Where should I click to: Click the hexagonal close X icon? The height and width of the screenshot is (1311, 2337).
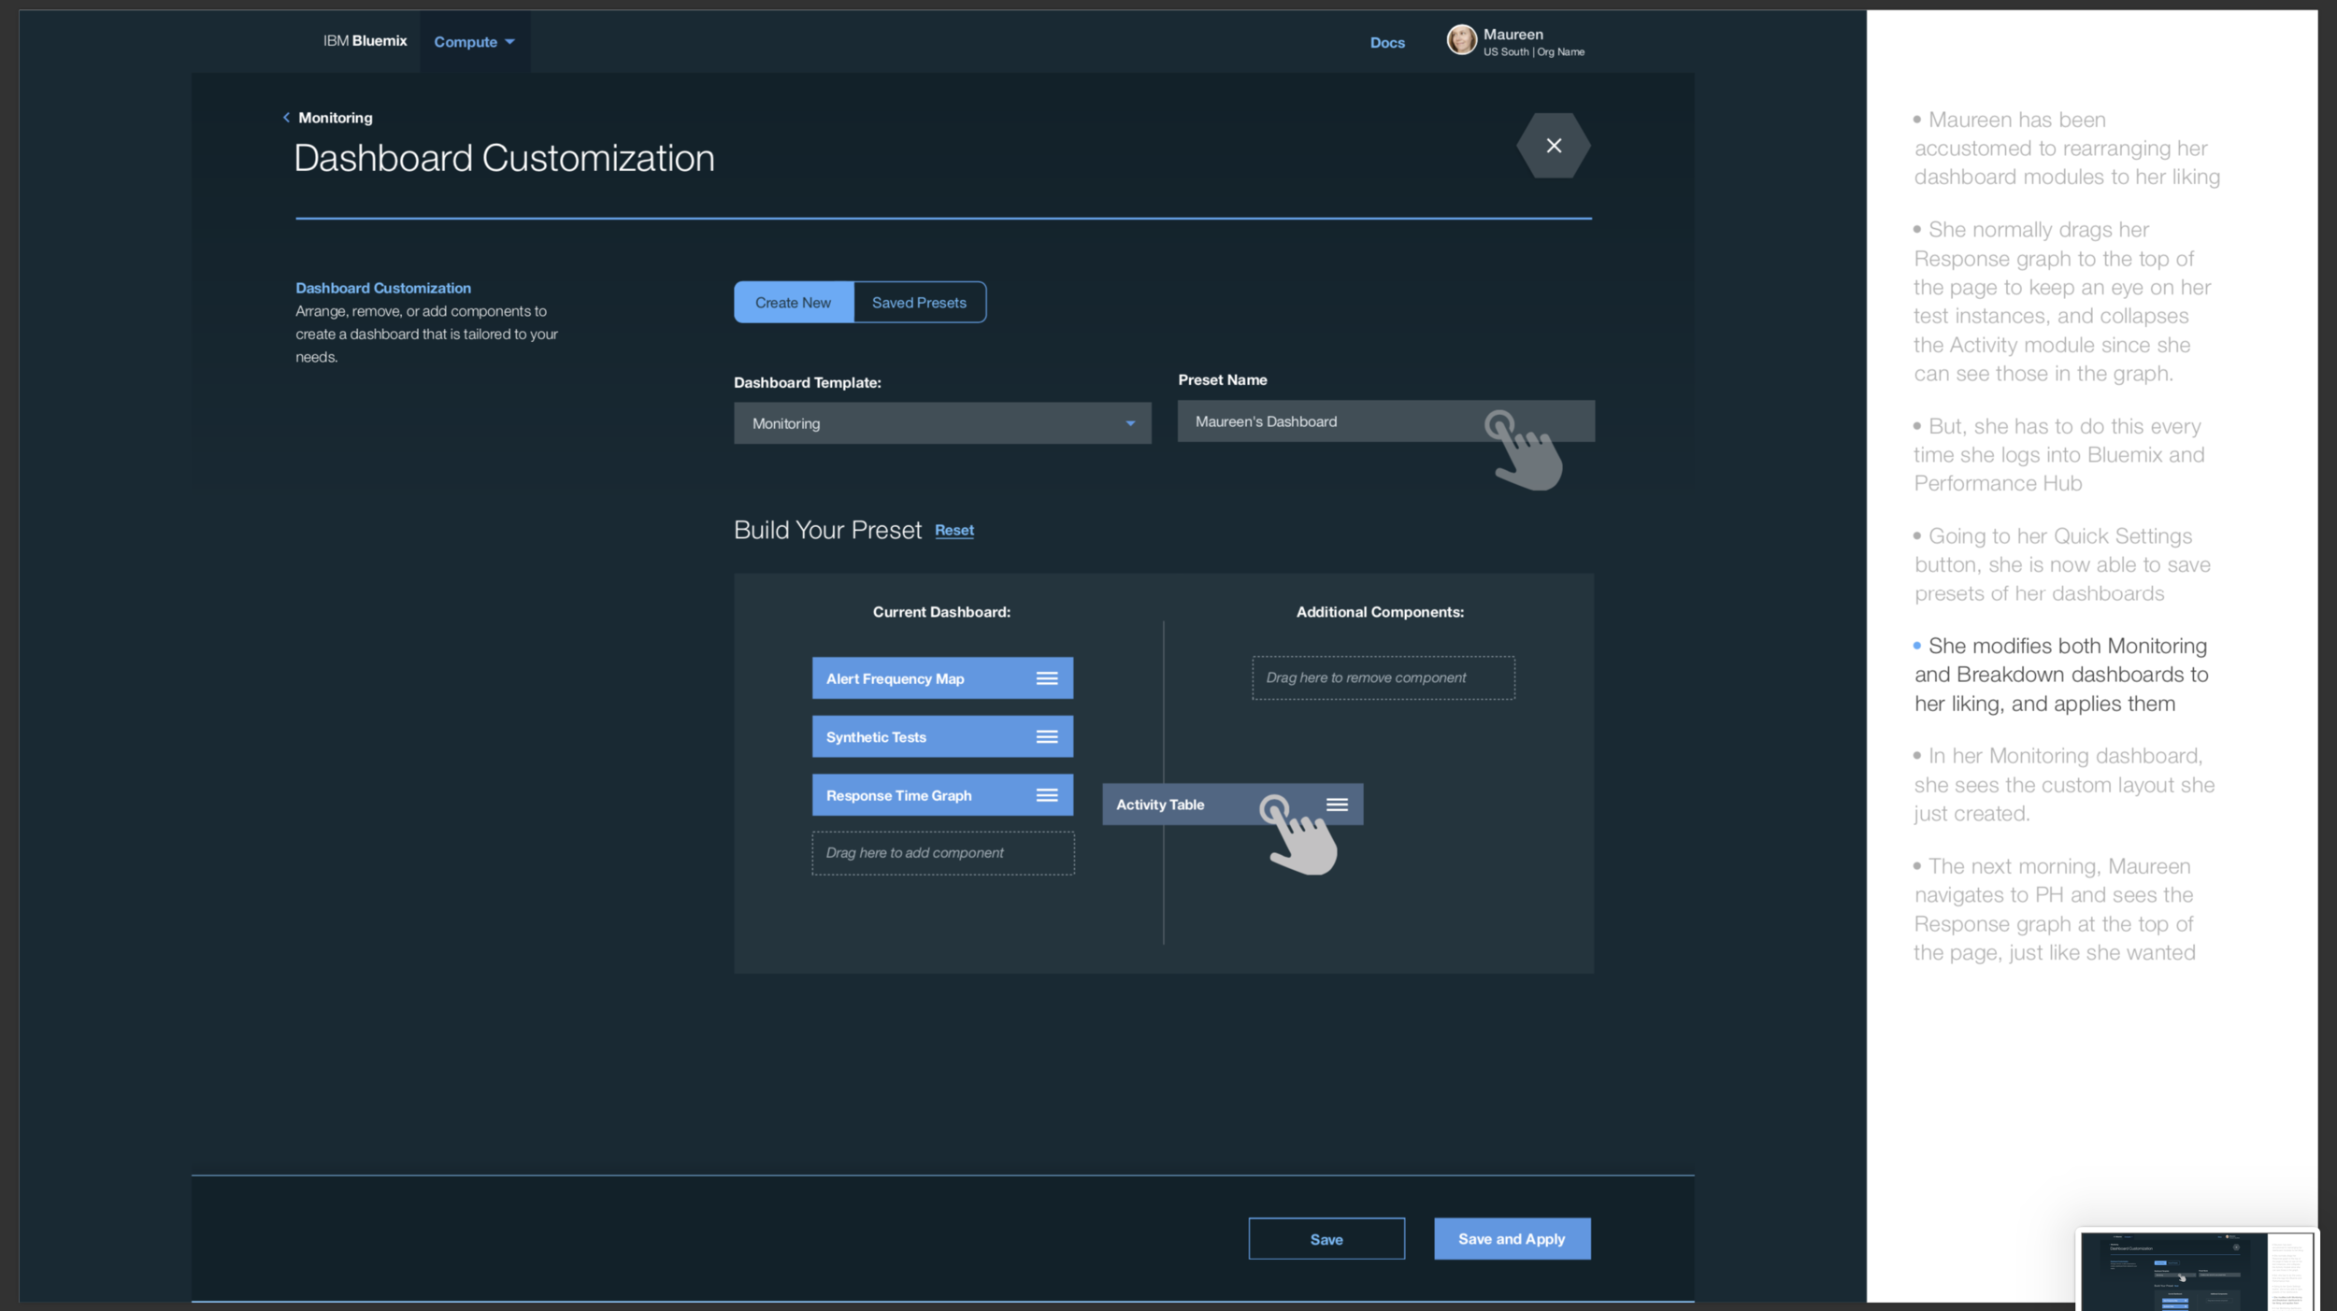point(1553,146)
